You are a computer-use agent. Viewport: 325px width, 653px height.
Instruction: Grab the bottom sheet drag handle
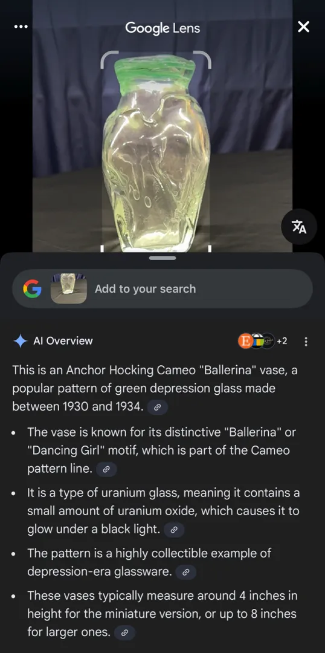tap(162, 258)
